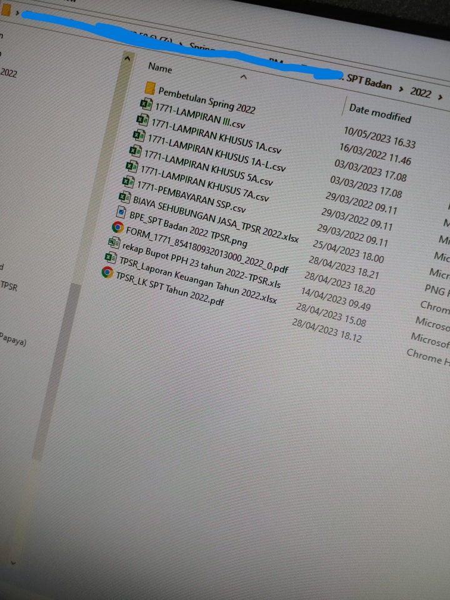Expand the chevron after SPT Badan breadcrumb
Image resolution: width=450 pixels, height=600 pixels.
click(401, 89)
